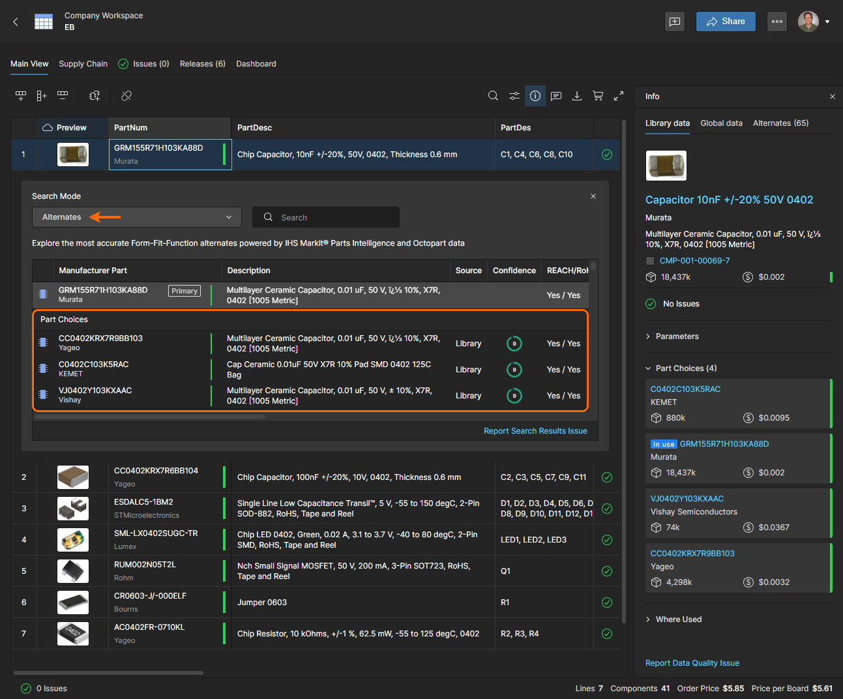The height and width of the screenshot is (699, 843).
Task: Switch to the Supply Chain tab
Action: [83, 64]
